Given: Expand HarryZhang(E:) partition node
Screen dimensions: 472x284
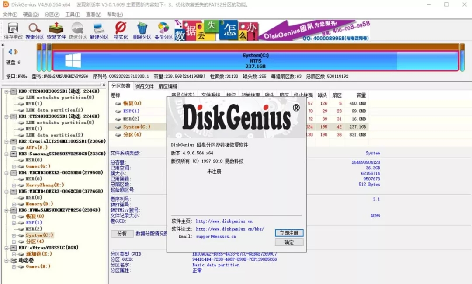Looking at the screenshot, I should pyautogui.click(x=14, y=185).
